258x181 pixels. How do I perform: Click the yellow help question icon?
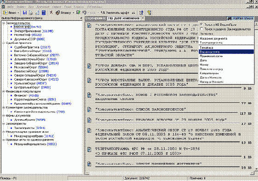click(149, 13)
